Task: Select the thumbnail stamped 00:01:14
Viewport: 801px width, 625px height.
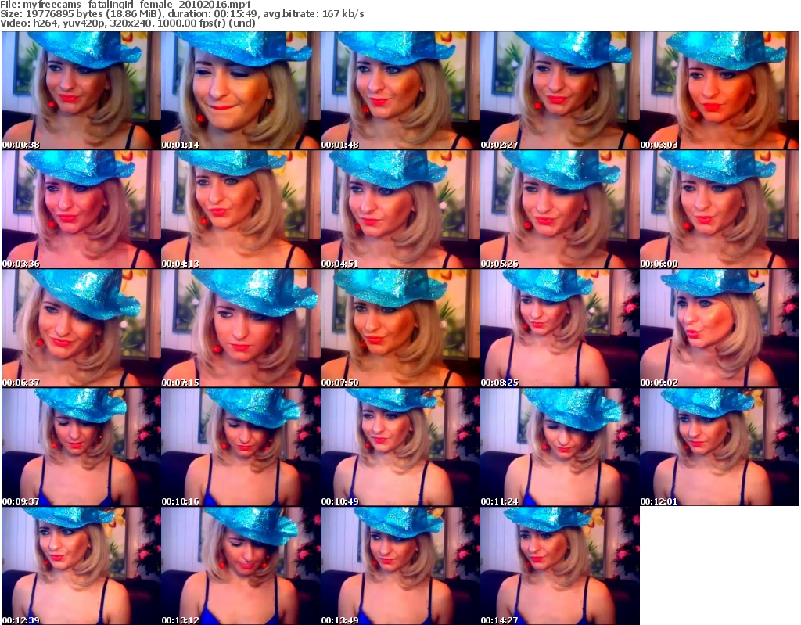Action: 241,91
